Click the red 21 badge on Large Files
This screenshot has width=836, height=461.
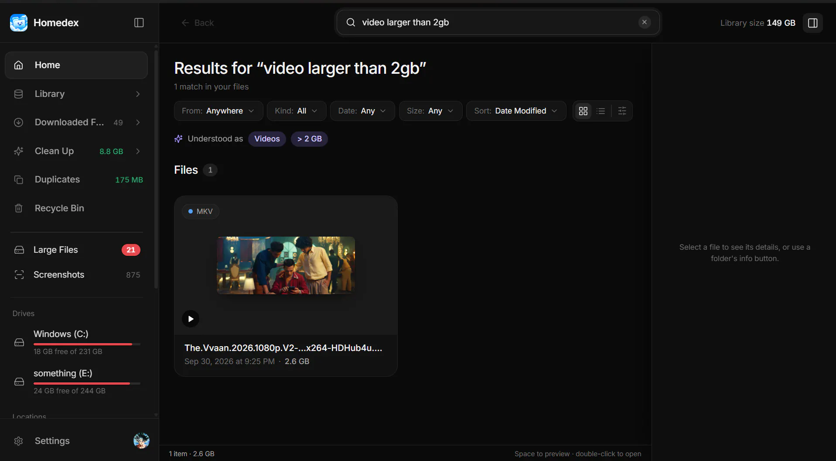click(x=131, y=250)
